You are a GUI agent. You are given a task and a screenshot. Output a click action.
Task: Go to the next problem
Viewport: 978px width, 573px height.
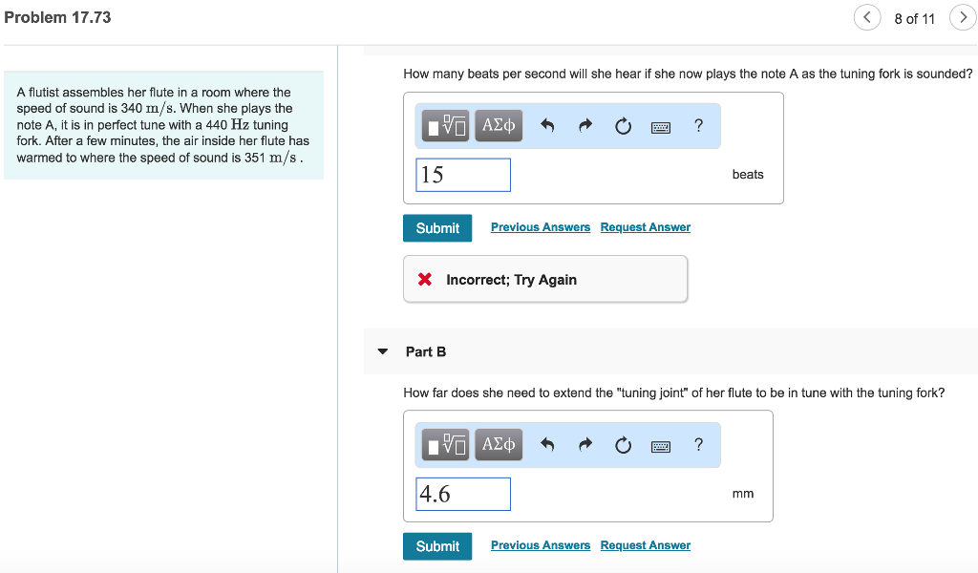point(962,18)
